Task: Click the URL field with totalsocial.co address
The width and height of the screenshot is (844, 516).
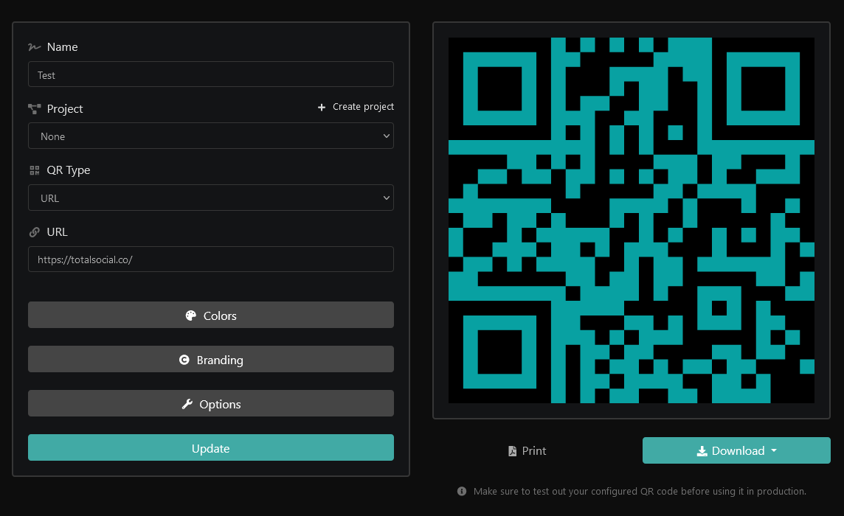Action: (x=210, y=259)
